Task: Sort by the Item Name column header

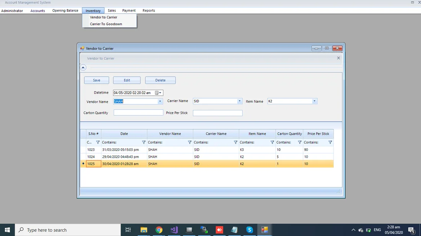Action: point(257,134)
